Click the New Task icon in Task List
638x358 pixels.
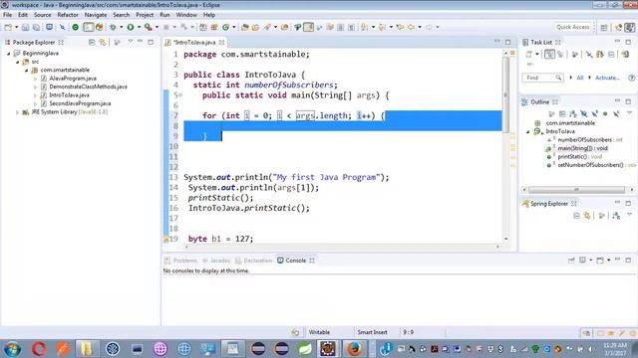click(x=529, y=54)
